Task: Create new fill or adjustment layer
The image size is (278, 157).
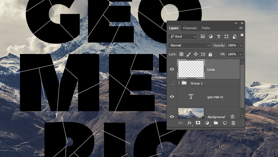Action: 207,123
